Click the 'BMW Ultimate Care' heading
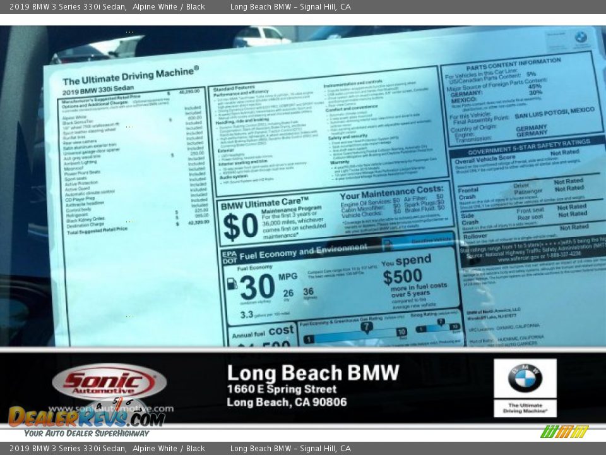606x455 pixels. (x=264, y=203)
